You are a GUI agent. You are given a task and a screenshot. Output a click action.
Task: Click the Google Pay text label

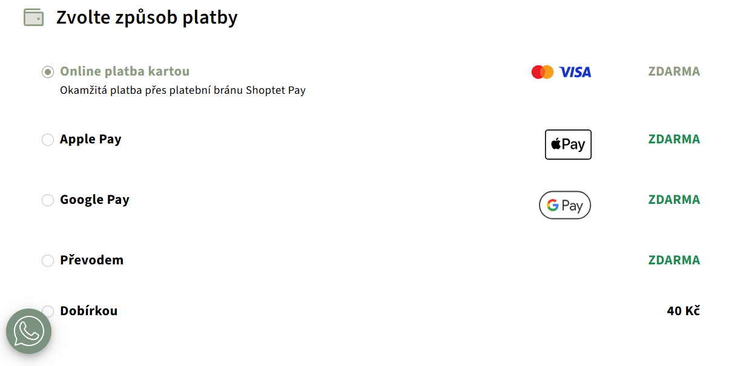94,200
